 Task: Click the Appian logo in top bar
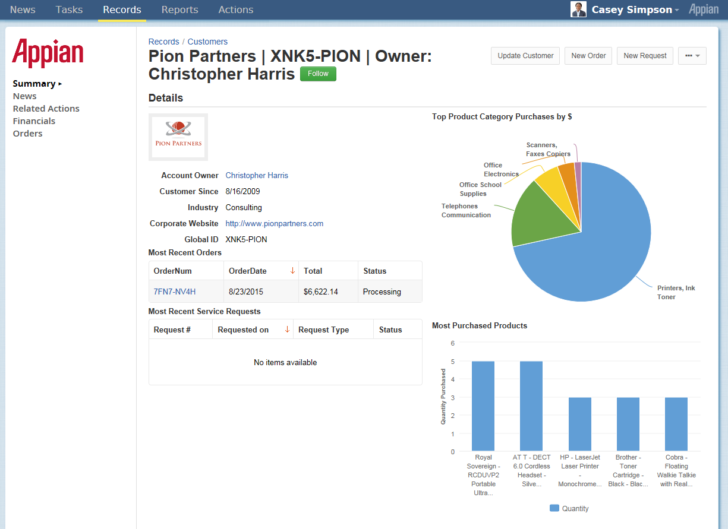point(704,9)
